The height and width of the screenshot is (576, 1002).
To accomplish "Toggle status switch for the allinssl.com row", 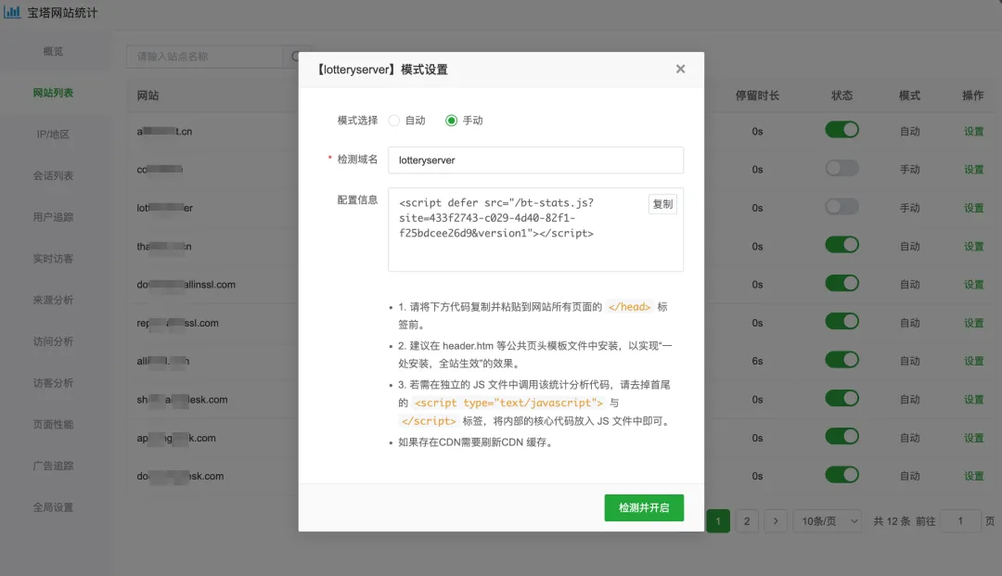I will pyautogui.click(x=841, y=284).
